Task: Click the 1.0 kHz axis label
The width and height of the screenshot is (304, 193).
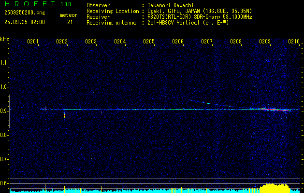Action: click(x=4, y=87)
